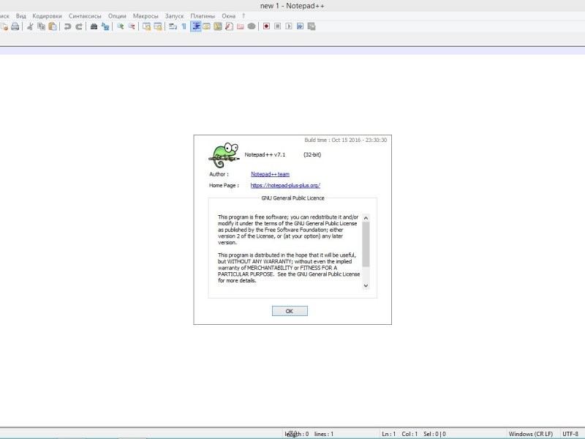Open the Запуск menu

pos(175,16)
